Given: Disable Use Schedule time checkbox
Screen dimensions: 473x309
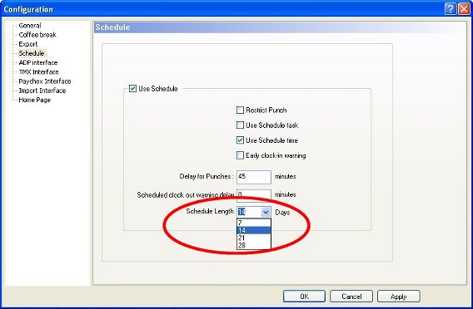Looking at the screenshot, I should tap(240, 140).
